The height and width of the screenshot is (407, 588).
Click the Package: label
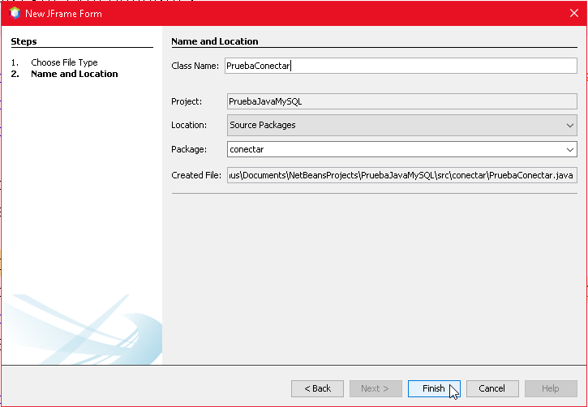[x=189, y=149]
